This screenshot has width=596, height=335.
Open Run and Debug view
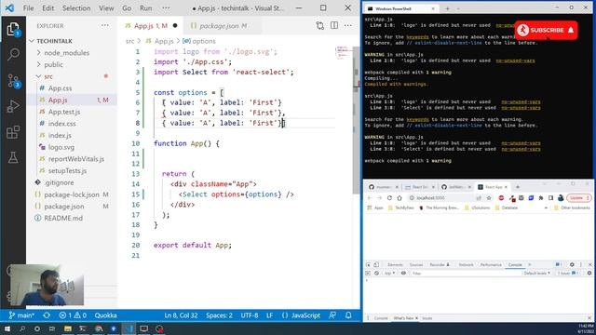point(13,106)
